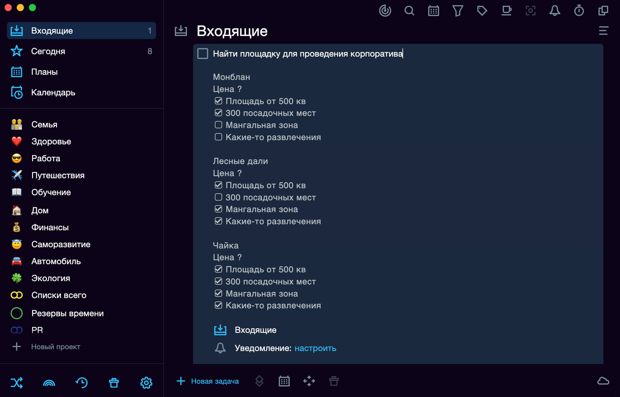Click the calendar icon in bottom task bar
The height and width of the screenshot is (397, 620).
(284, 381)
